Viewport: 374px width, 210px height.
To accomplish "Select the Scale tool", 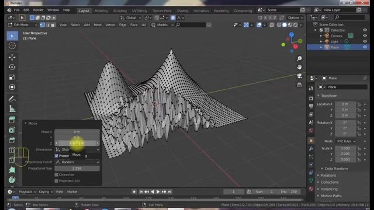I will pyautogui.click(x=12, y=77).
